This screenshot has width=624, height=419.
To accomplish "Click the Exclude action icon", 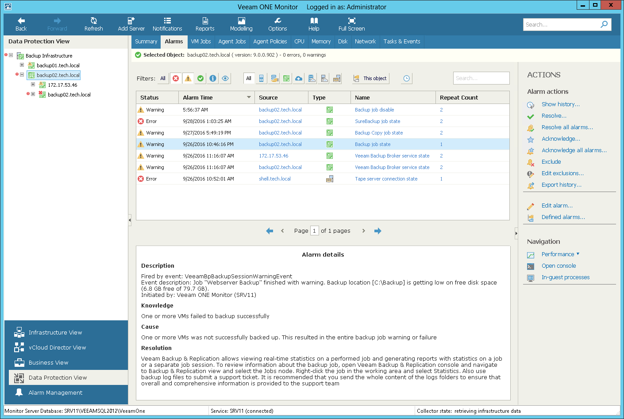I will tap(531, 162).
